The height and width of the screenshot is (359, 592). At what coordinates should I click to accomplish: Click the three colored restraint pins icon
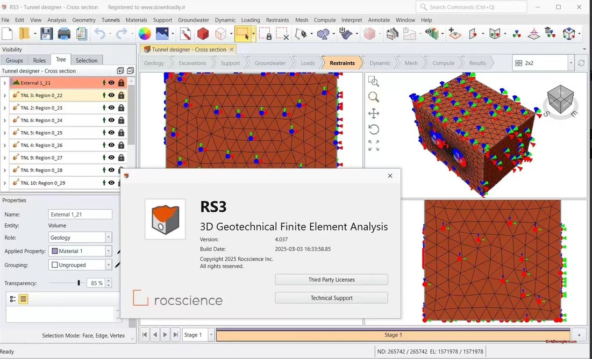pyautogui.click(x=517, y=34)
